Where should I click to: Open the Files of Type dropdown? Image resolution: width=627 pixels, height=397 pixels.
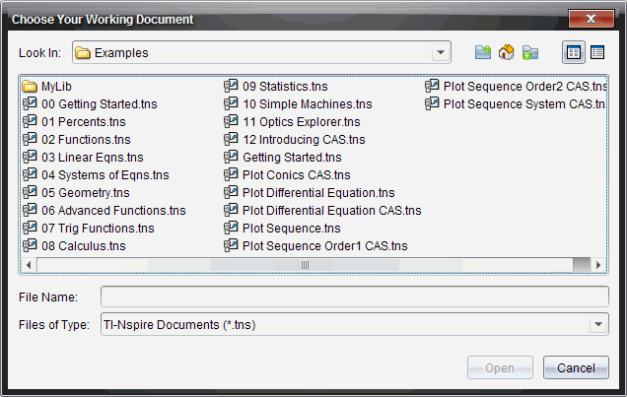pos(598,324)
